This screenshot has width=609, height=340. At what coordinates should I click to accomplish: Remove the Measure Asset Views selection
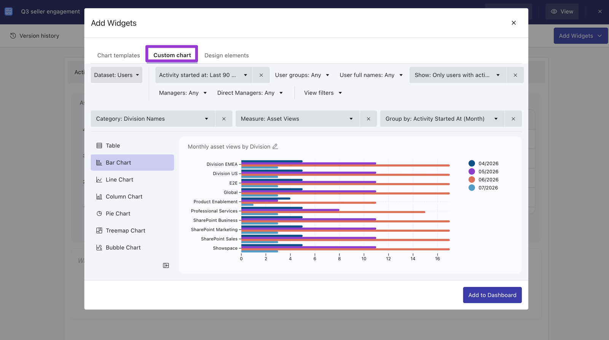point(368,119)
